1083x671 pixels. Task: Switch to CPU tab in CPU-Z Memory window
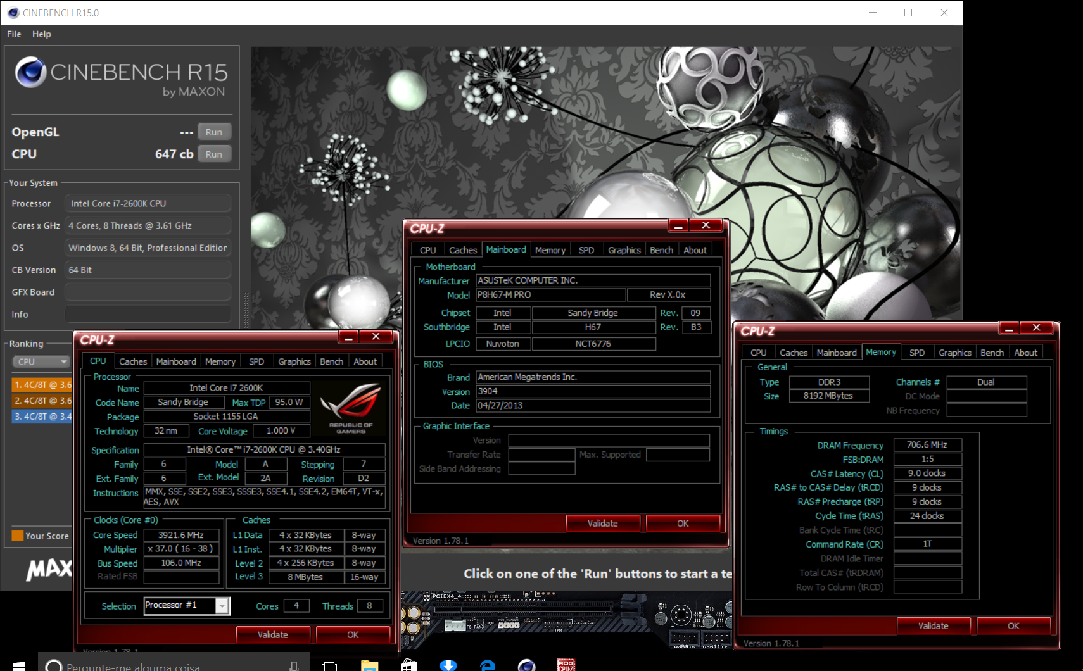pyautogui.click(x=759, y=353)
